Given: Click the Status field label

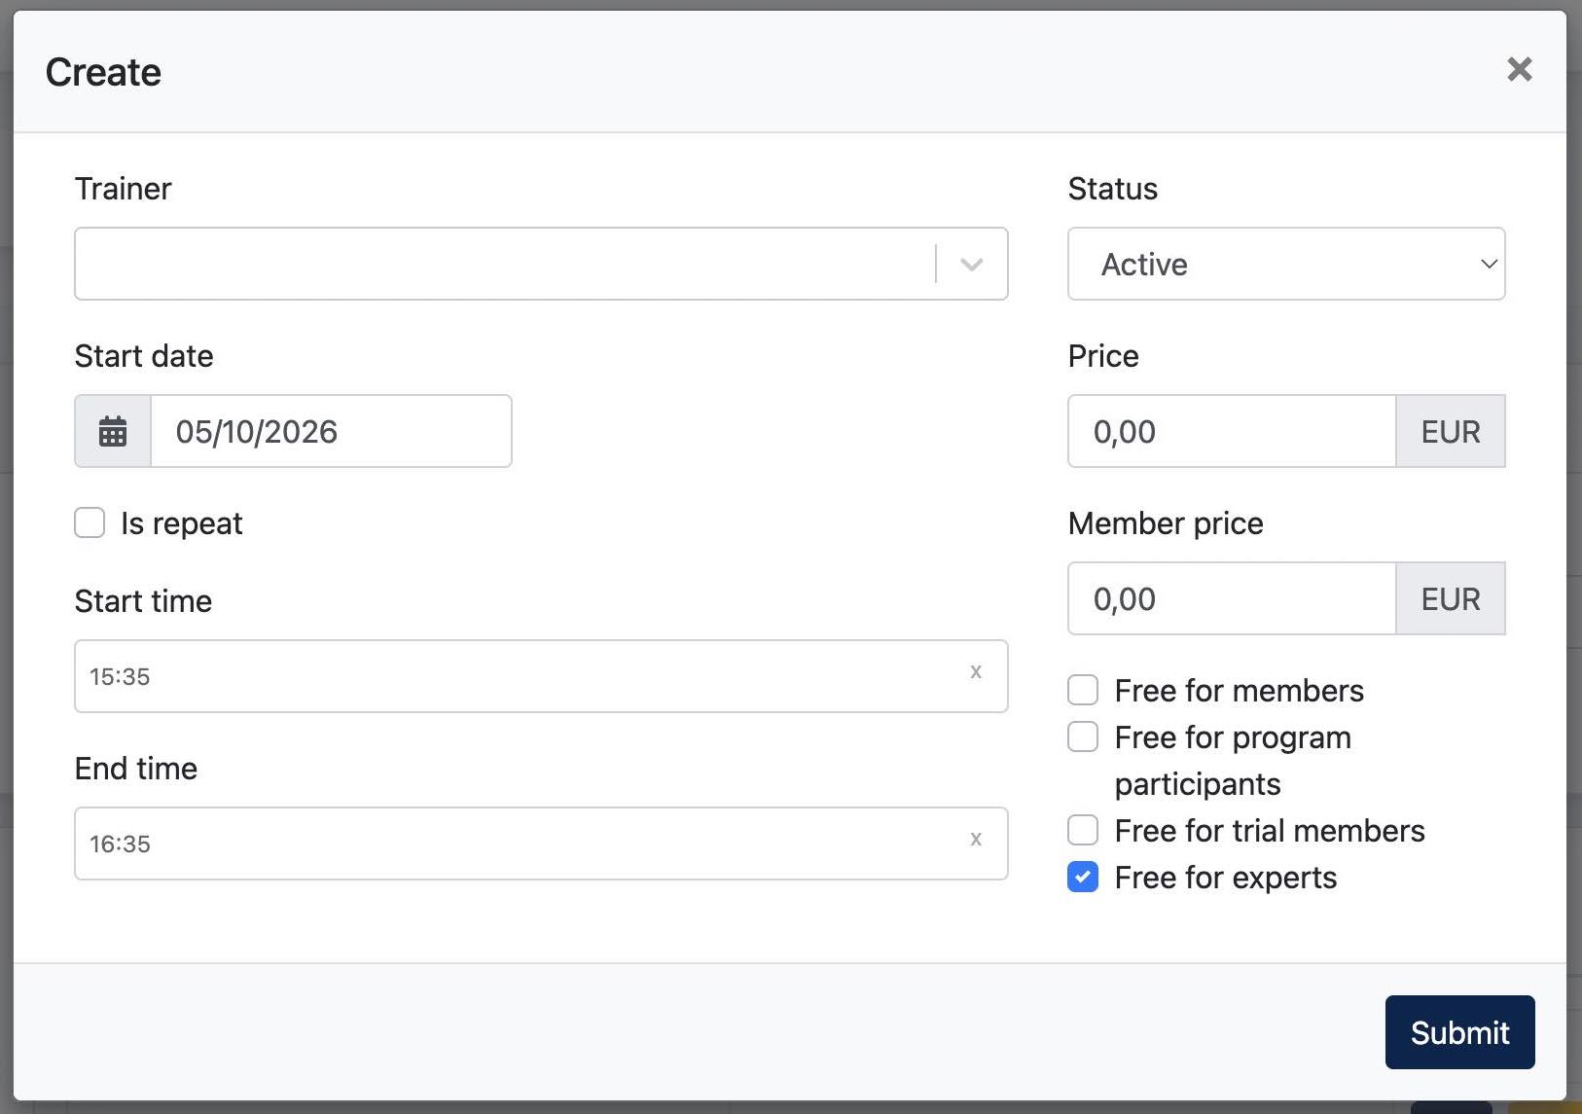Looking at the screenshot, I should click(1113, 188).
